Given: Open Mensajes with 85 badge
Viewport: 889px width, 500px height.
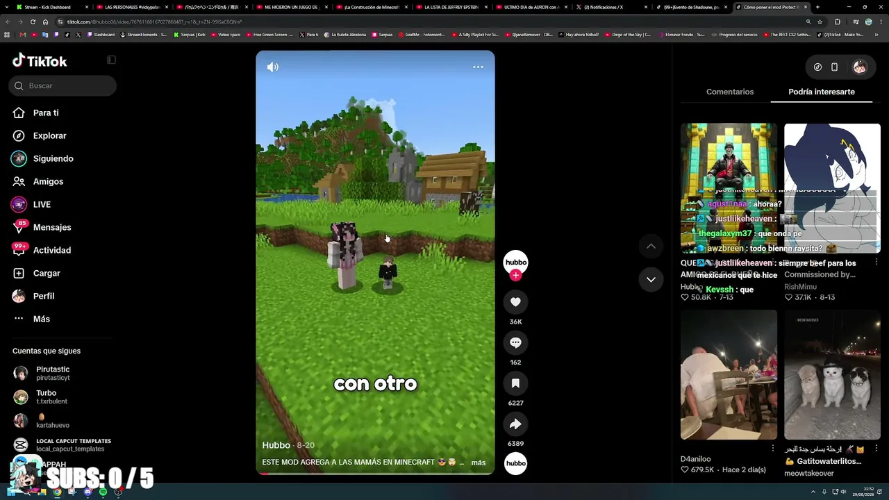Looking at the screenshot, I should tap(52, 227).
